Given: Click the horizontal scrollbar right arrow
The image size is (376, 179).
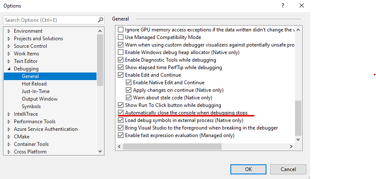Looking at the screenshot, I should [291, 146].
